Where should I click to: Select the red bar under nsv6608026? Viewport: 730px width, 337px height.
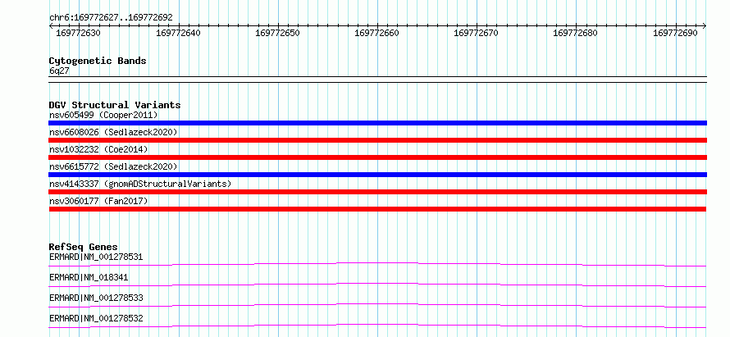click(x=377, y=140)
